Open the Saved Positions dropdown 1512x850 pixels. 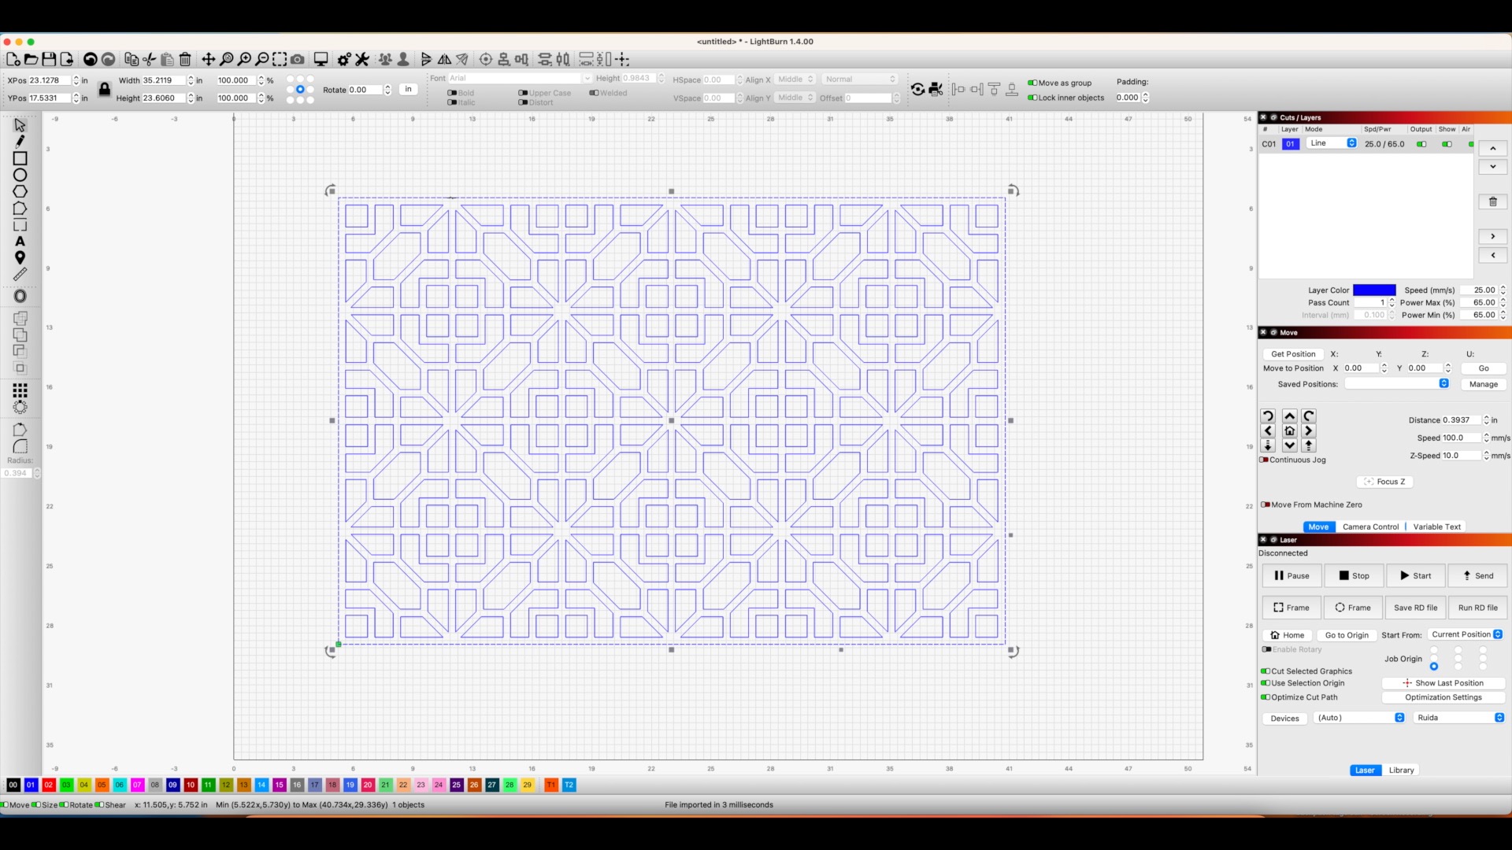[x=1397, y=383]
